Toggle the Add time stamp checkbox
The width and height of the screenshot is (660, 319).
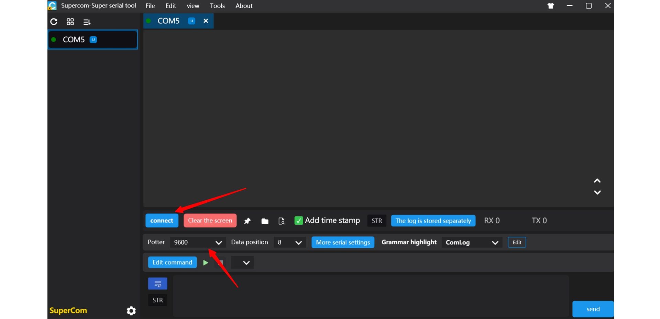pos(298,221)
